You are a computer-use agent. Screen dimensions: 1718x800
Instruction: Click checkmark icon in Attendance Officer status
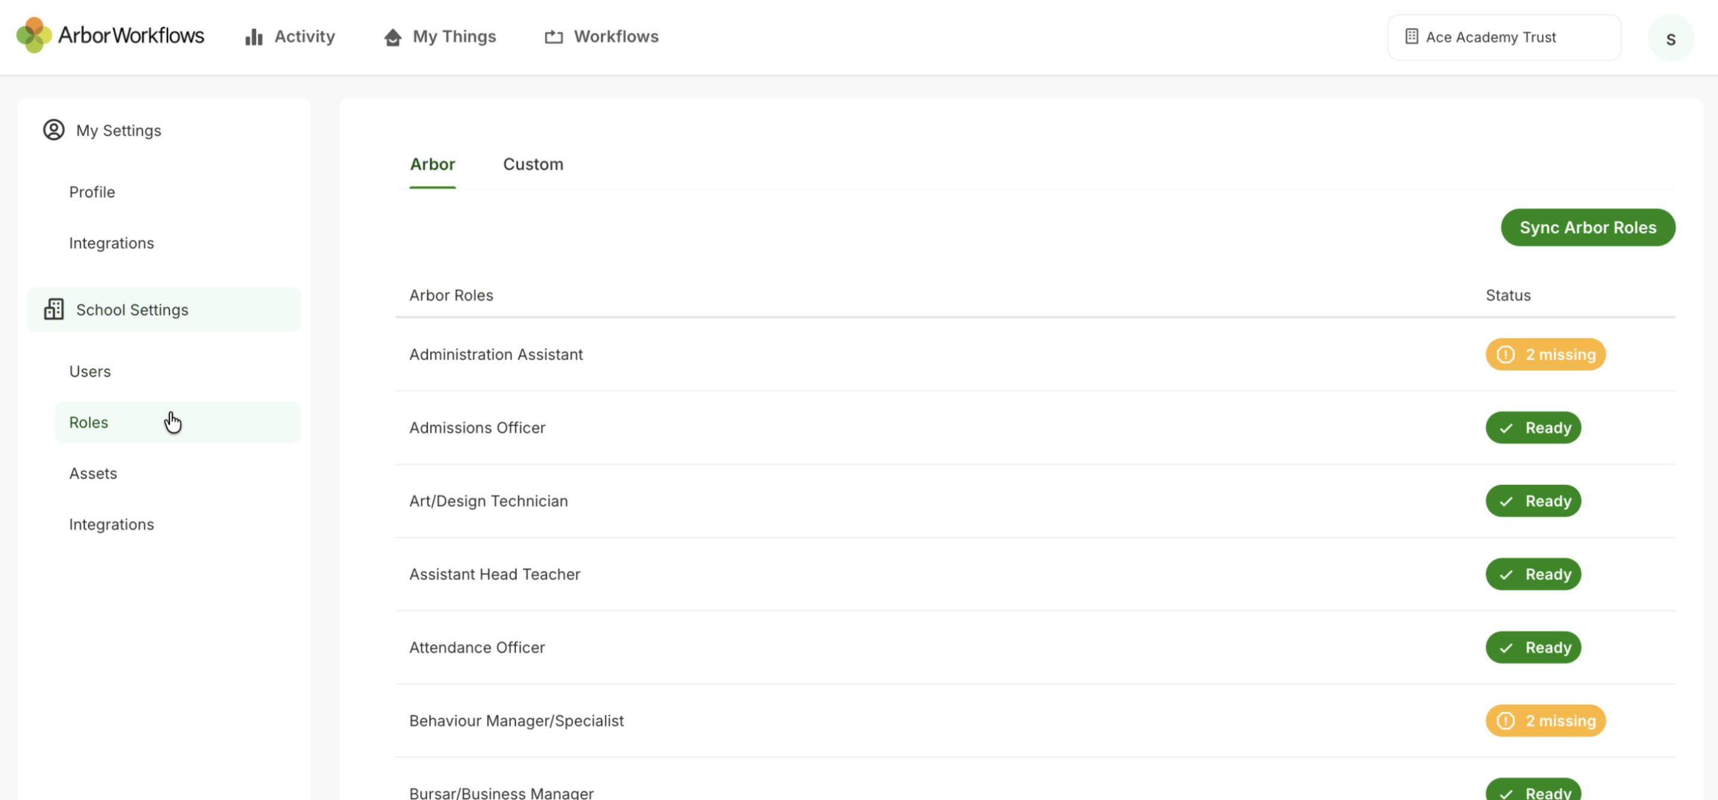1506,647
